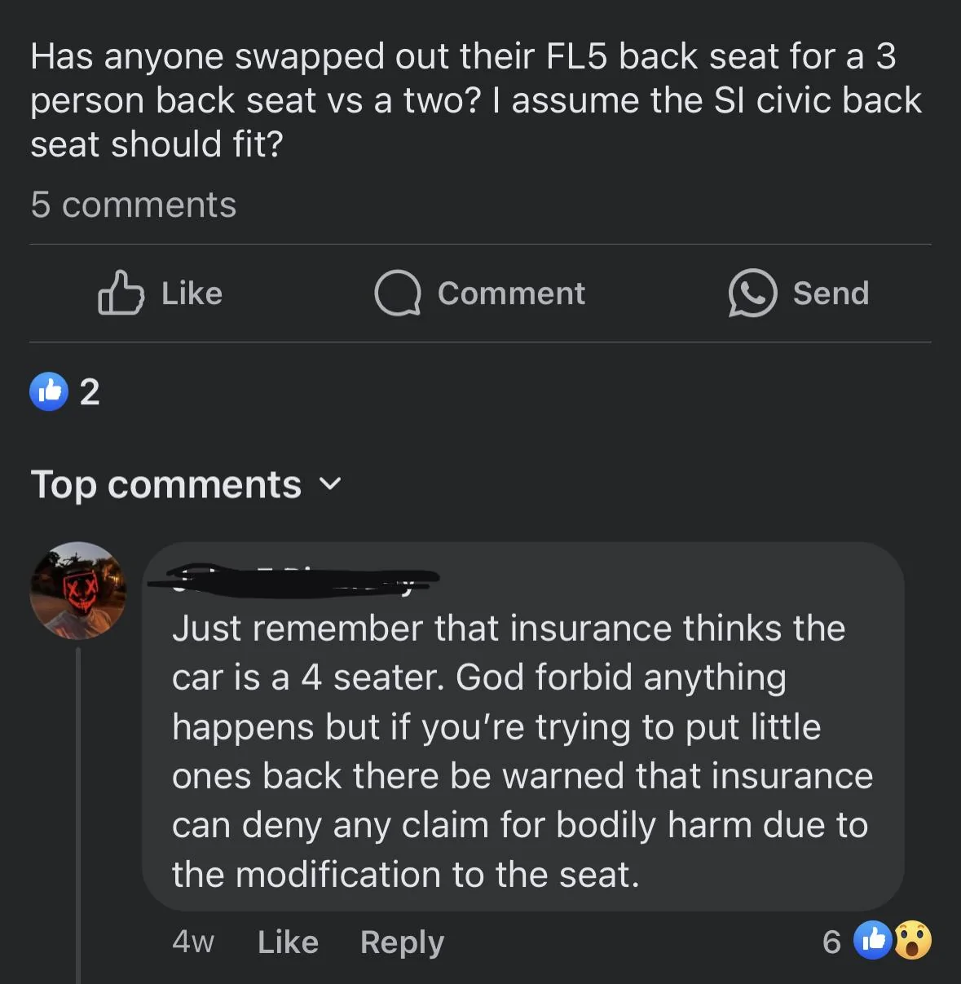This screenshot has width=961, height=984.
Task: Click the 4w timestamp on the comment
Action: point(193,942)
